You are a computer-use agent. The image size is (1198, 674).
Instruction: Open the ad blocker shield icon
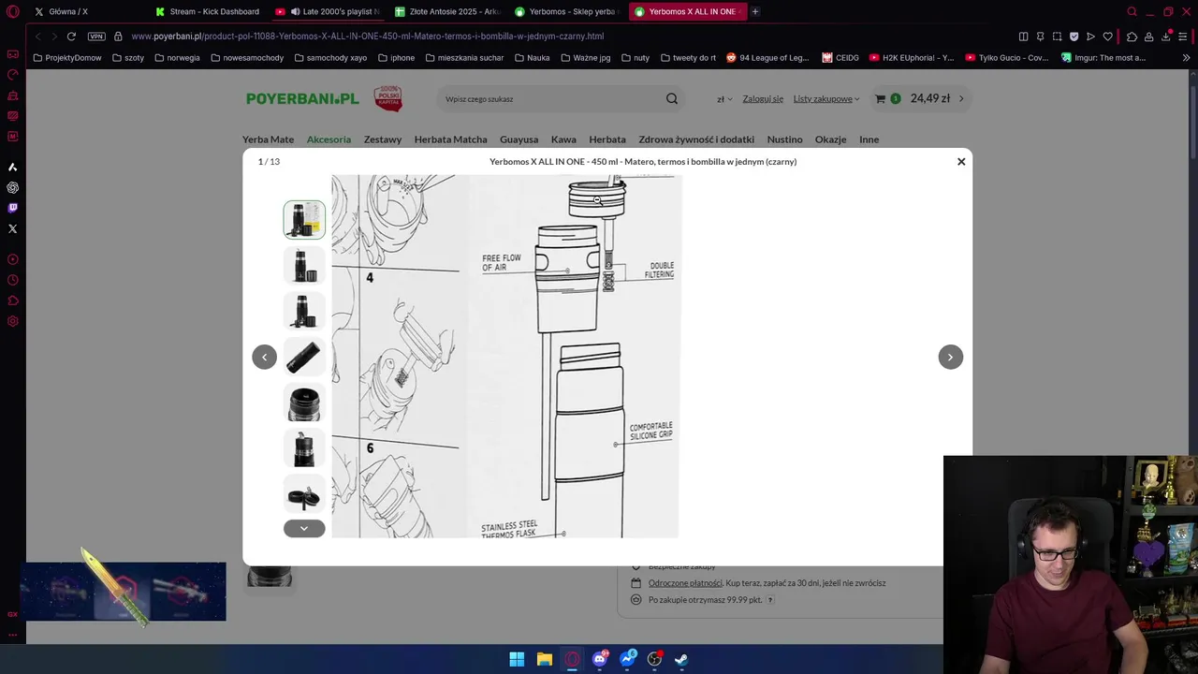click(x=1074, y=37)
